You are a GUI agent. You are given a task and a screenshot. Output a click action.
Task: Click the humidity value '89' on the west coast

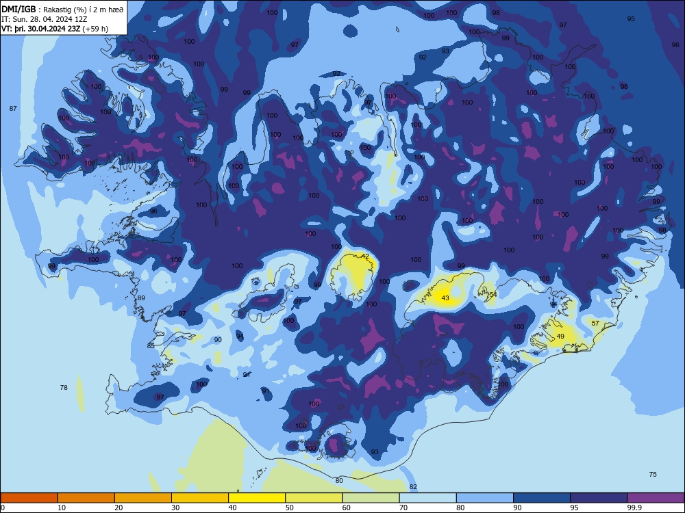click(x=141, y=298)
